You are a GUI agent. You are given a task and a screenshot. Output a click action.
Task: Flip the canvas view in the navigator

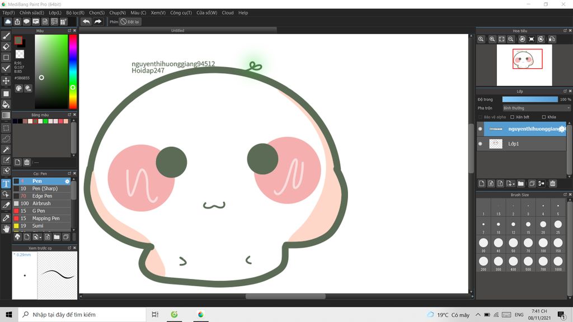point(552,39)
